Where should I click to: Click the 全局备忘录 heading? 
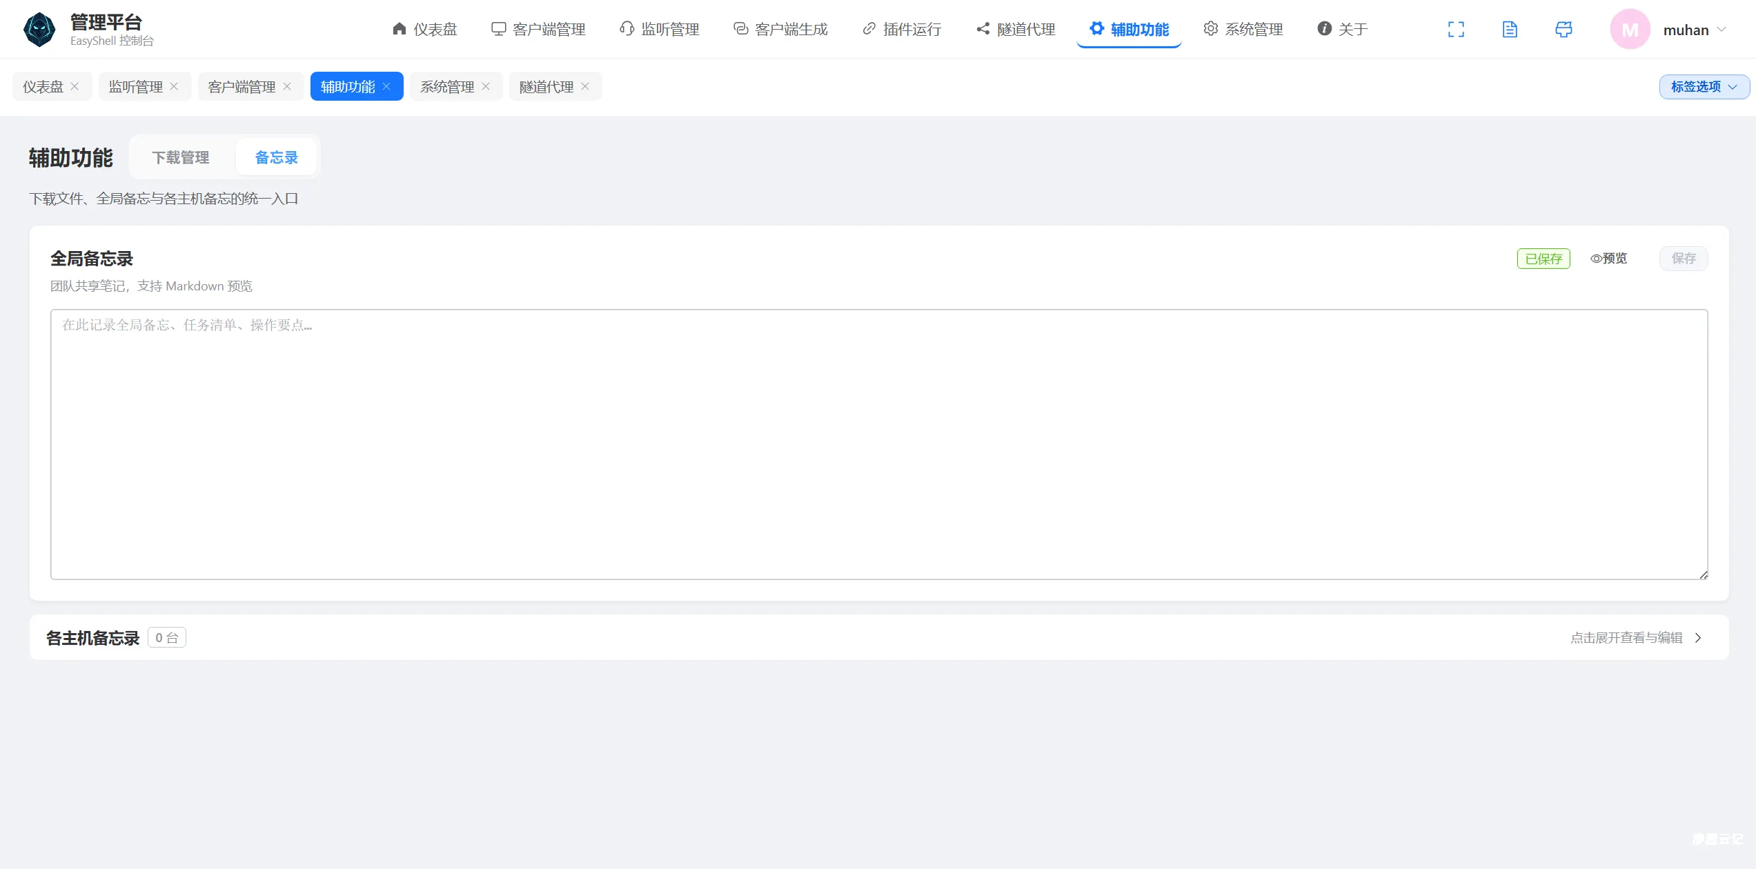pyautogui.click(x=92, y=259)
